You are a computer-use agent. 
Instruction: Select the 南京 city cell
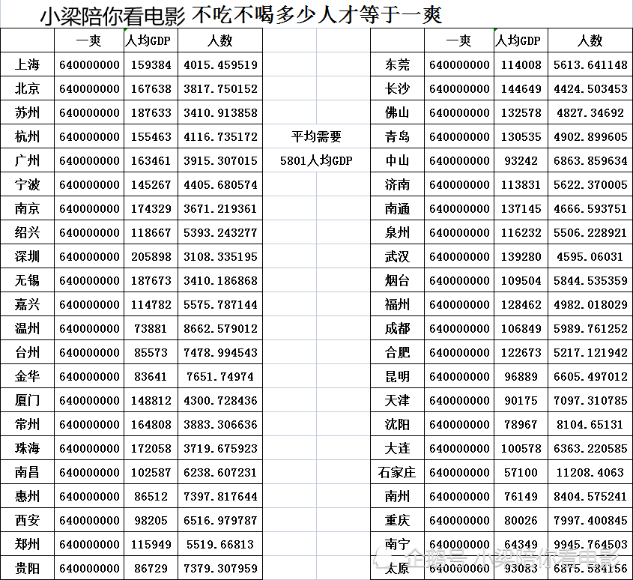(x=28, y=208)
